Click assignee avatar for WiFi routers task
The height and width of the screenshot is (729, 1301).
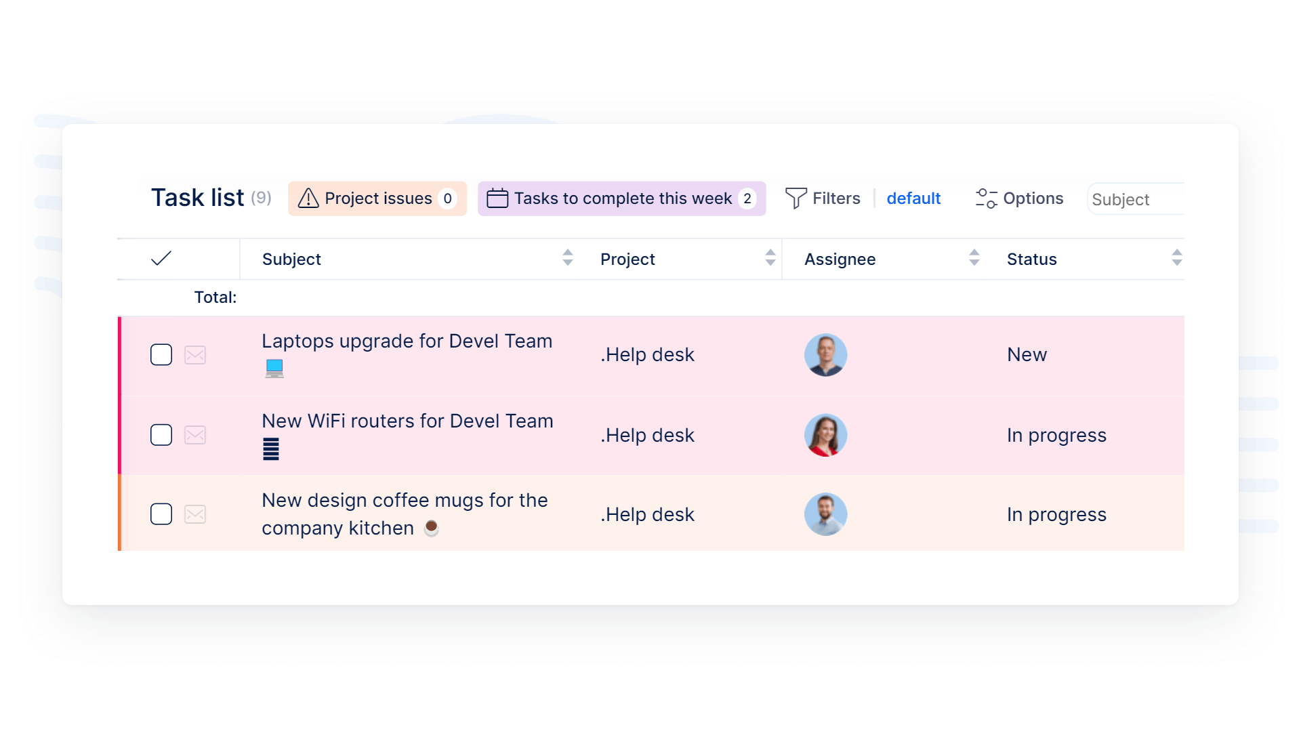tap(825, 435)
